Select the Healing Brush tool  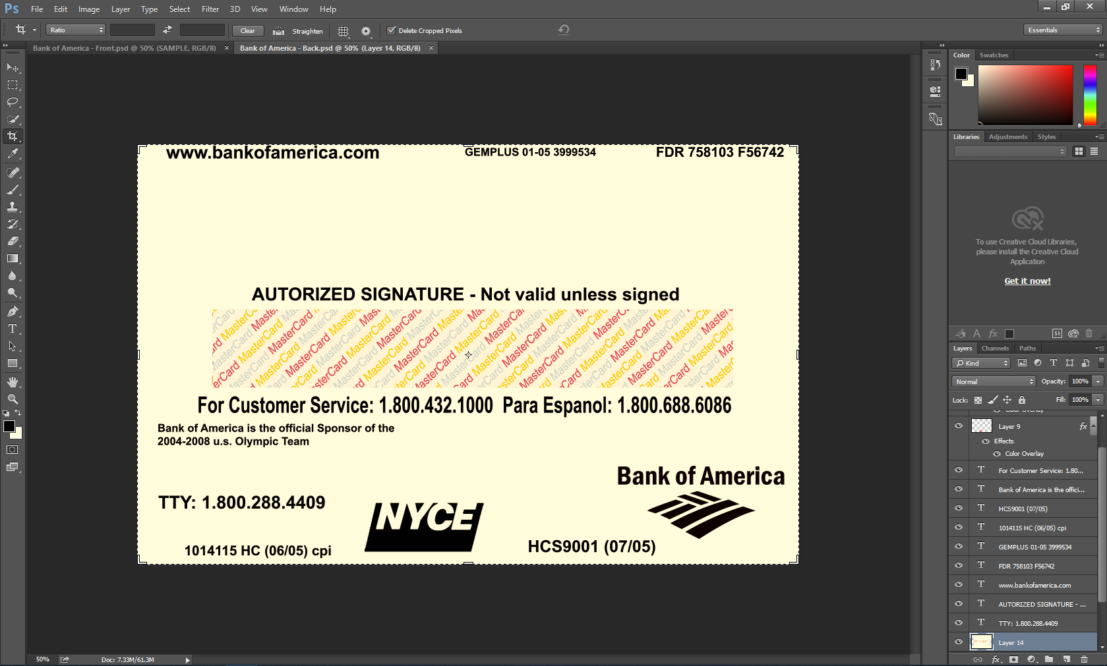[13, 173]
